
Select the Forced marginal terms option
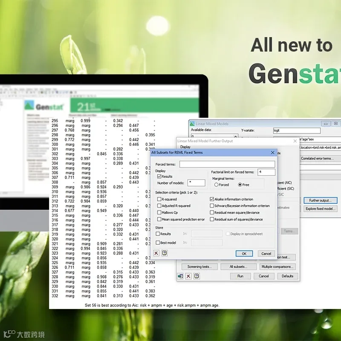(x=216, y=185)
